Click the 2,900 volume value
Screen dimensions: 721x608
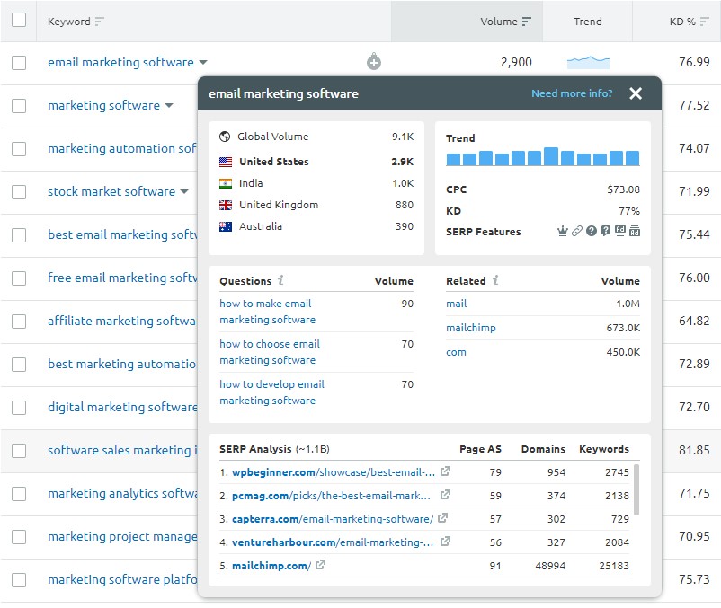pyautogui.click(x=516, y=62)
